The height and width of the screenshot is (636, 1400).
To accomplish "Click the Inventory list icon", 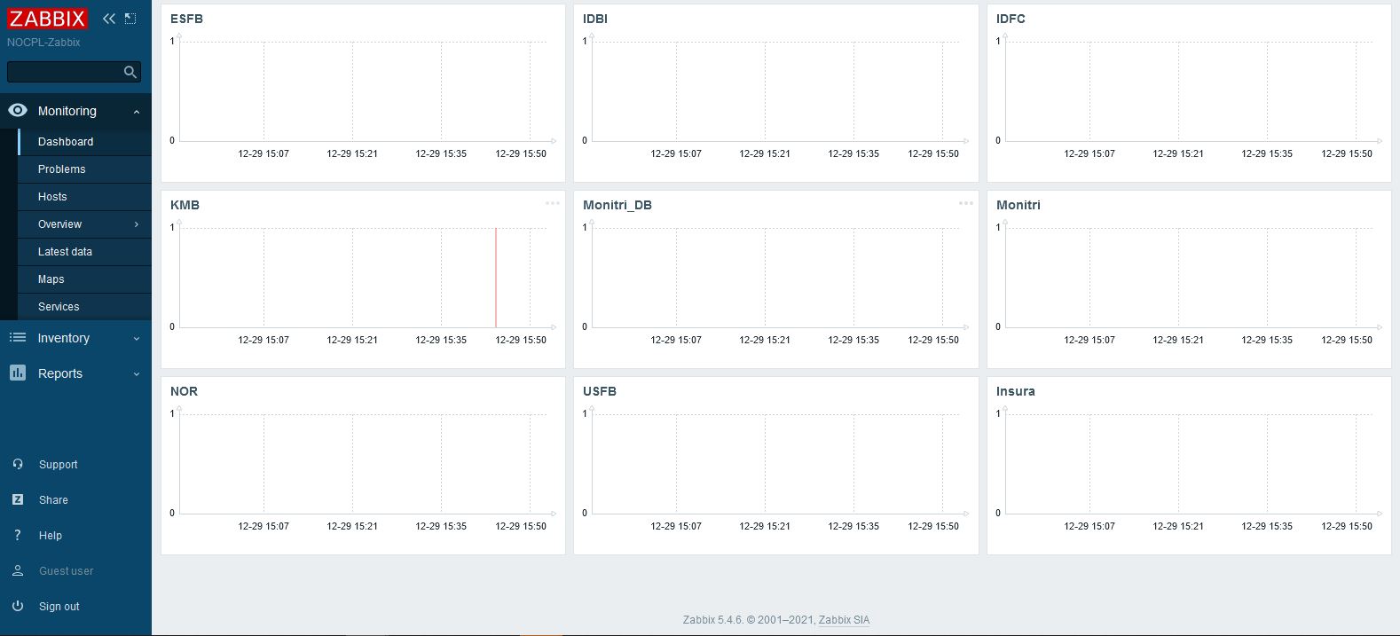I will click(x=18, y=337).
